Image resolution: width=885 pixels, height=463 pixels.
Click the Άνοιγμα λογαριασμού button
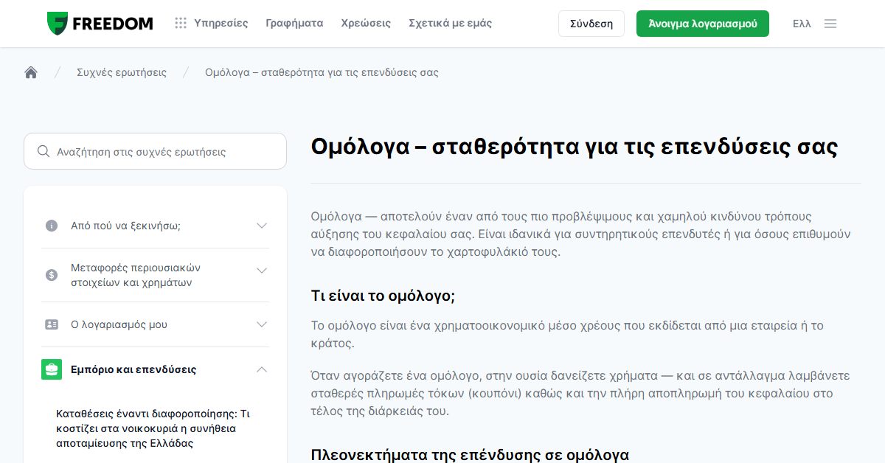(703, 24)
